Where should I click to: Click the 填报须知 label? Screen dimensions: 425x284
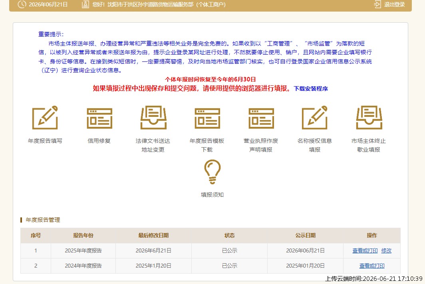click(x=212, y=195)
